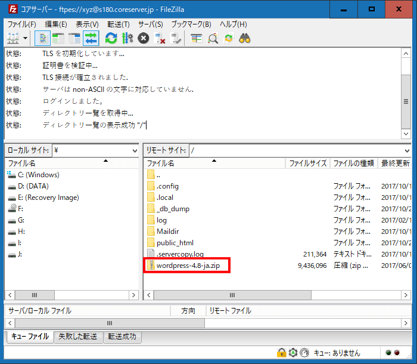Click transfer queue pane scroll left arrow
The image size is (417, 364).
click(x=10, y=323)
